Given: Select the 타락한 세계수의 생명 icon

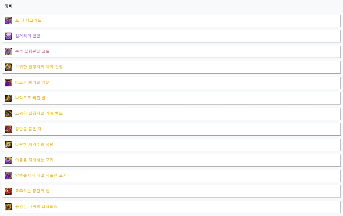Looking at the screenshot, I should 8,145.
